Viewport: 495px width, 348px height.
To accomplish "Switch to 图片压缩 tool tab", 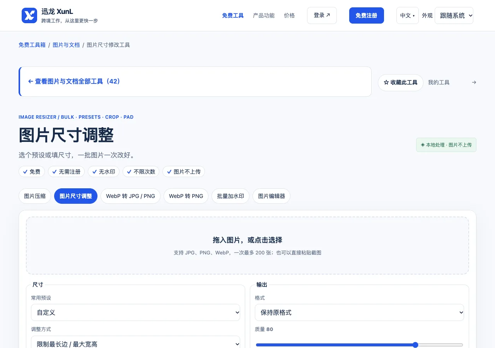I will 35,196.
